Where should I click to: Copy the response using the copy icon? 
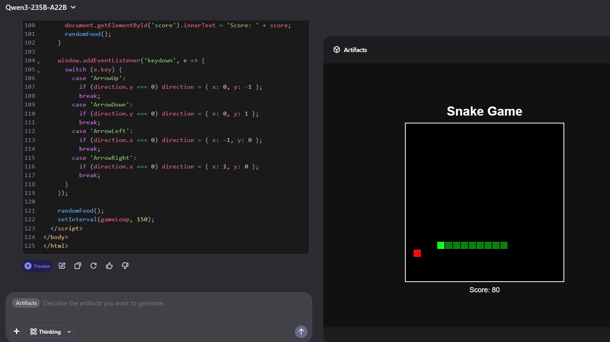[x=78, y=266]
